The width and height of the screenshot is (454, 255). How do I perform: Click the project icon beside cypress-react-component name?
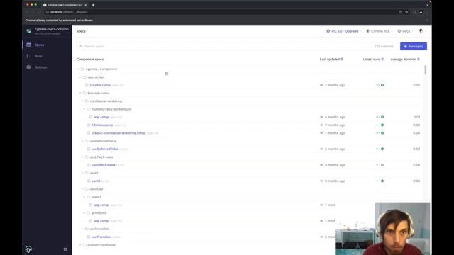point(28,31)
